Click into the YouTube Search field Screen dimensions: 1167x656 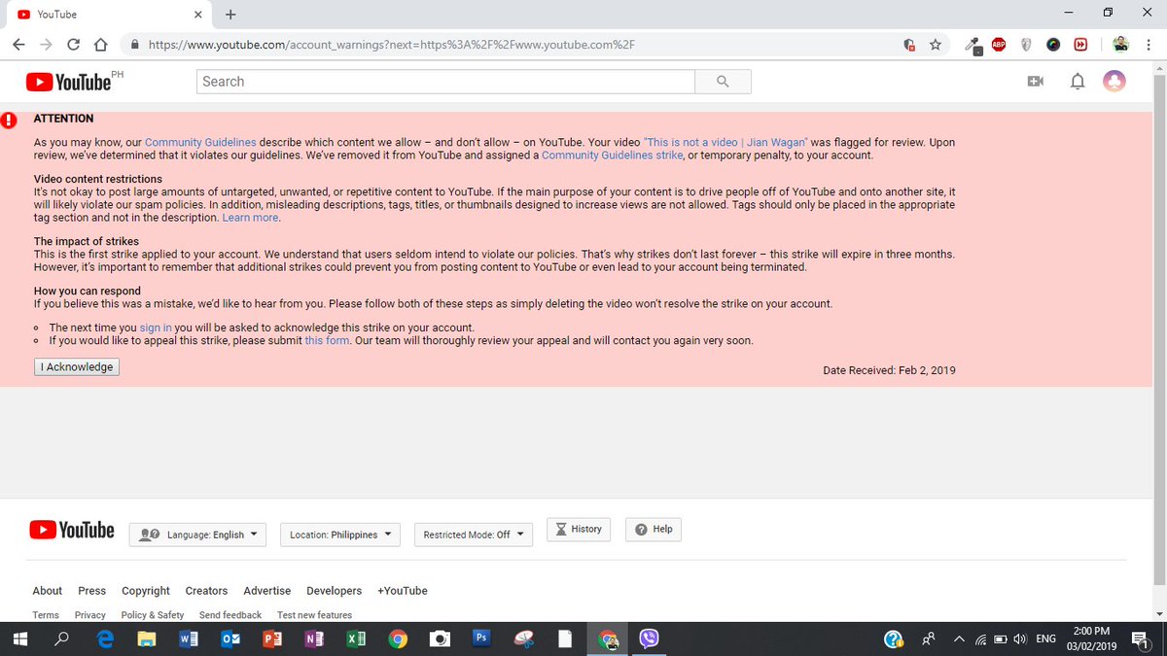pyautogui.click(x=446, y=82)
